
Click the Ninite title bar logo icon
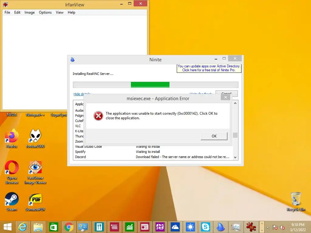[73, 59]
